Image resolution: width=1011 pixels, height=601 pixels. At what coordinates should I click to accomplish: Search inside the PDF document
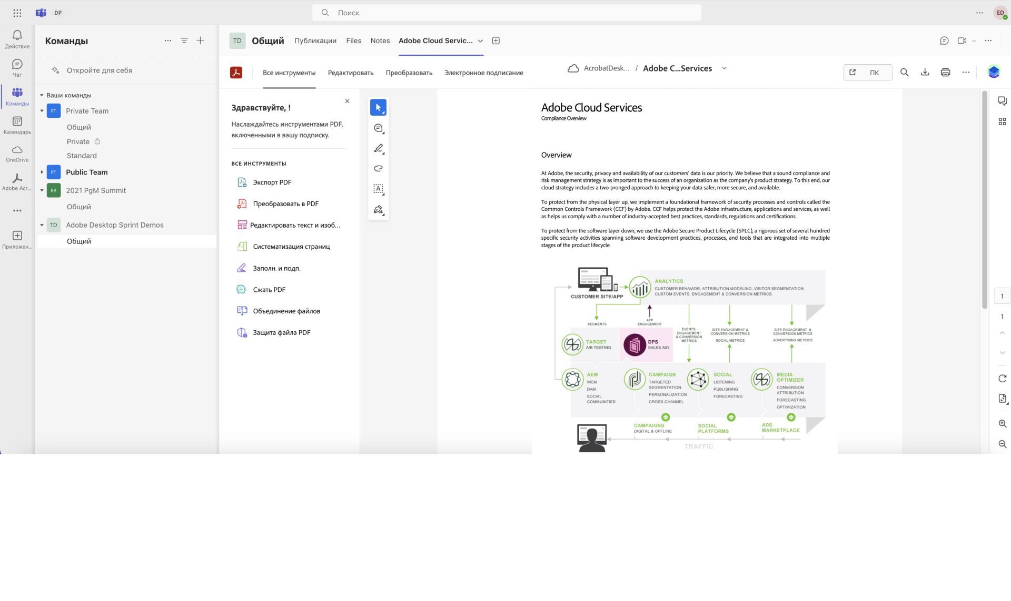click(x=904, y=72)
